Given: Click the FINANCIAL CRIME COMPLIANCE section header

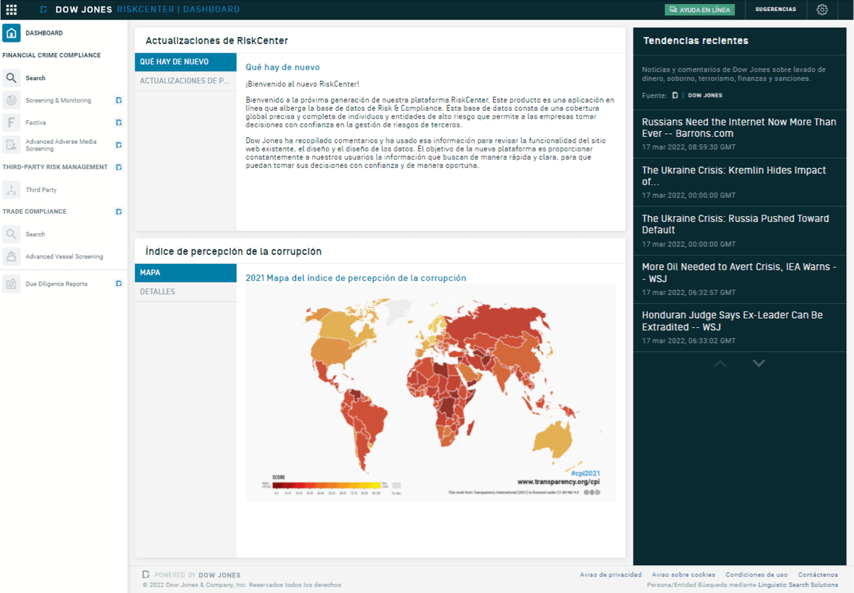Looking at the screenshot, I should [x=52, y=55].
